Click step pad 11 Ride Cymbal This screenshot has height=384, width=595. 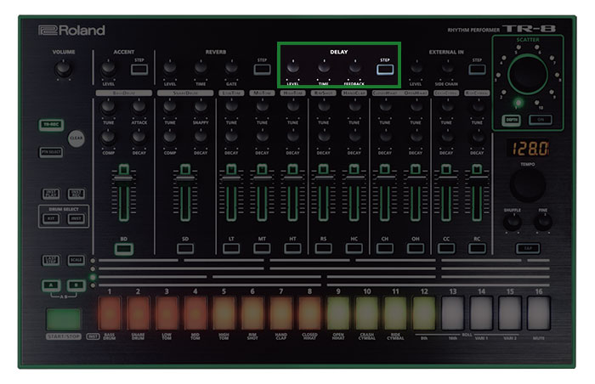tap(395, 313)
